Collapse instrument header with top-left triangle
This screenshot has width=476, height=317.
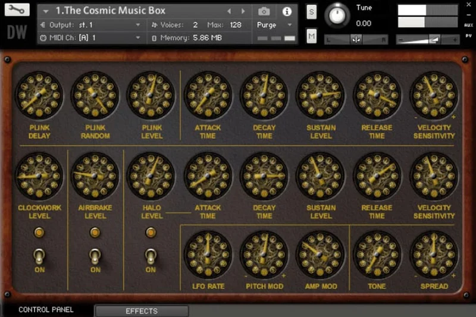[x=46, y=11]
